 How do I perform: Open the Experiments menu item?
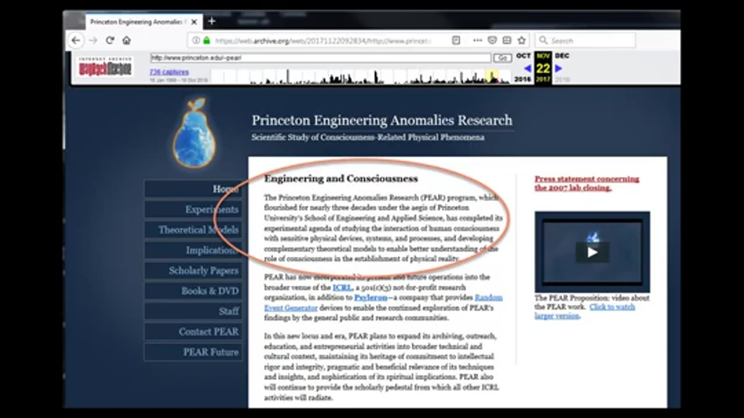point(193,209)
